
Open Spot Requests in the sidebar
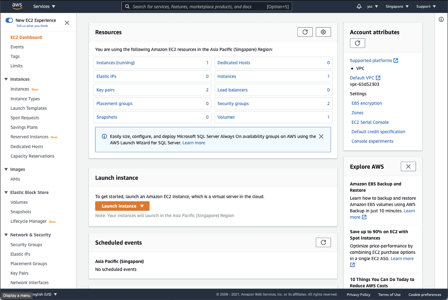click(25, 118)
